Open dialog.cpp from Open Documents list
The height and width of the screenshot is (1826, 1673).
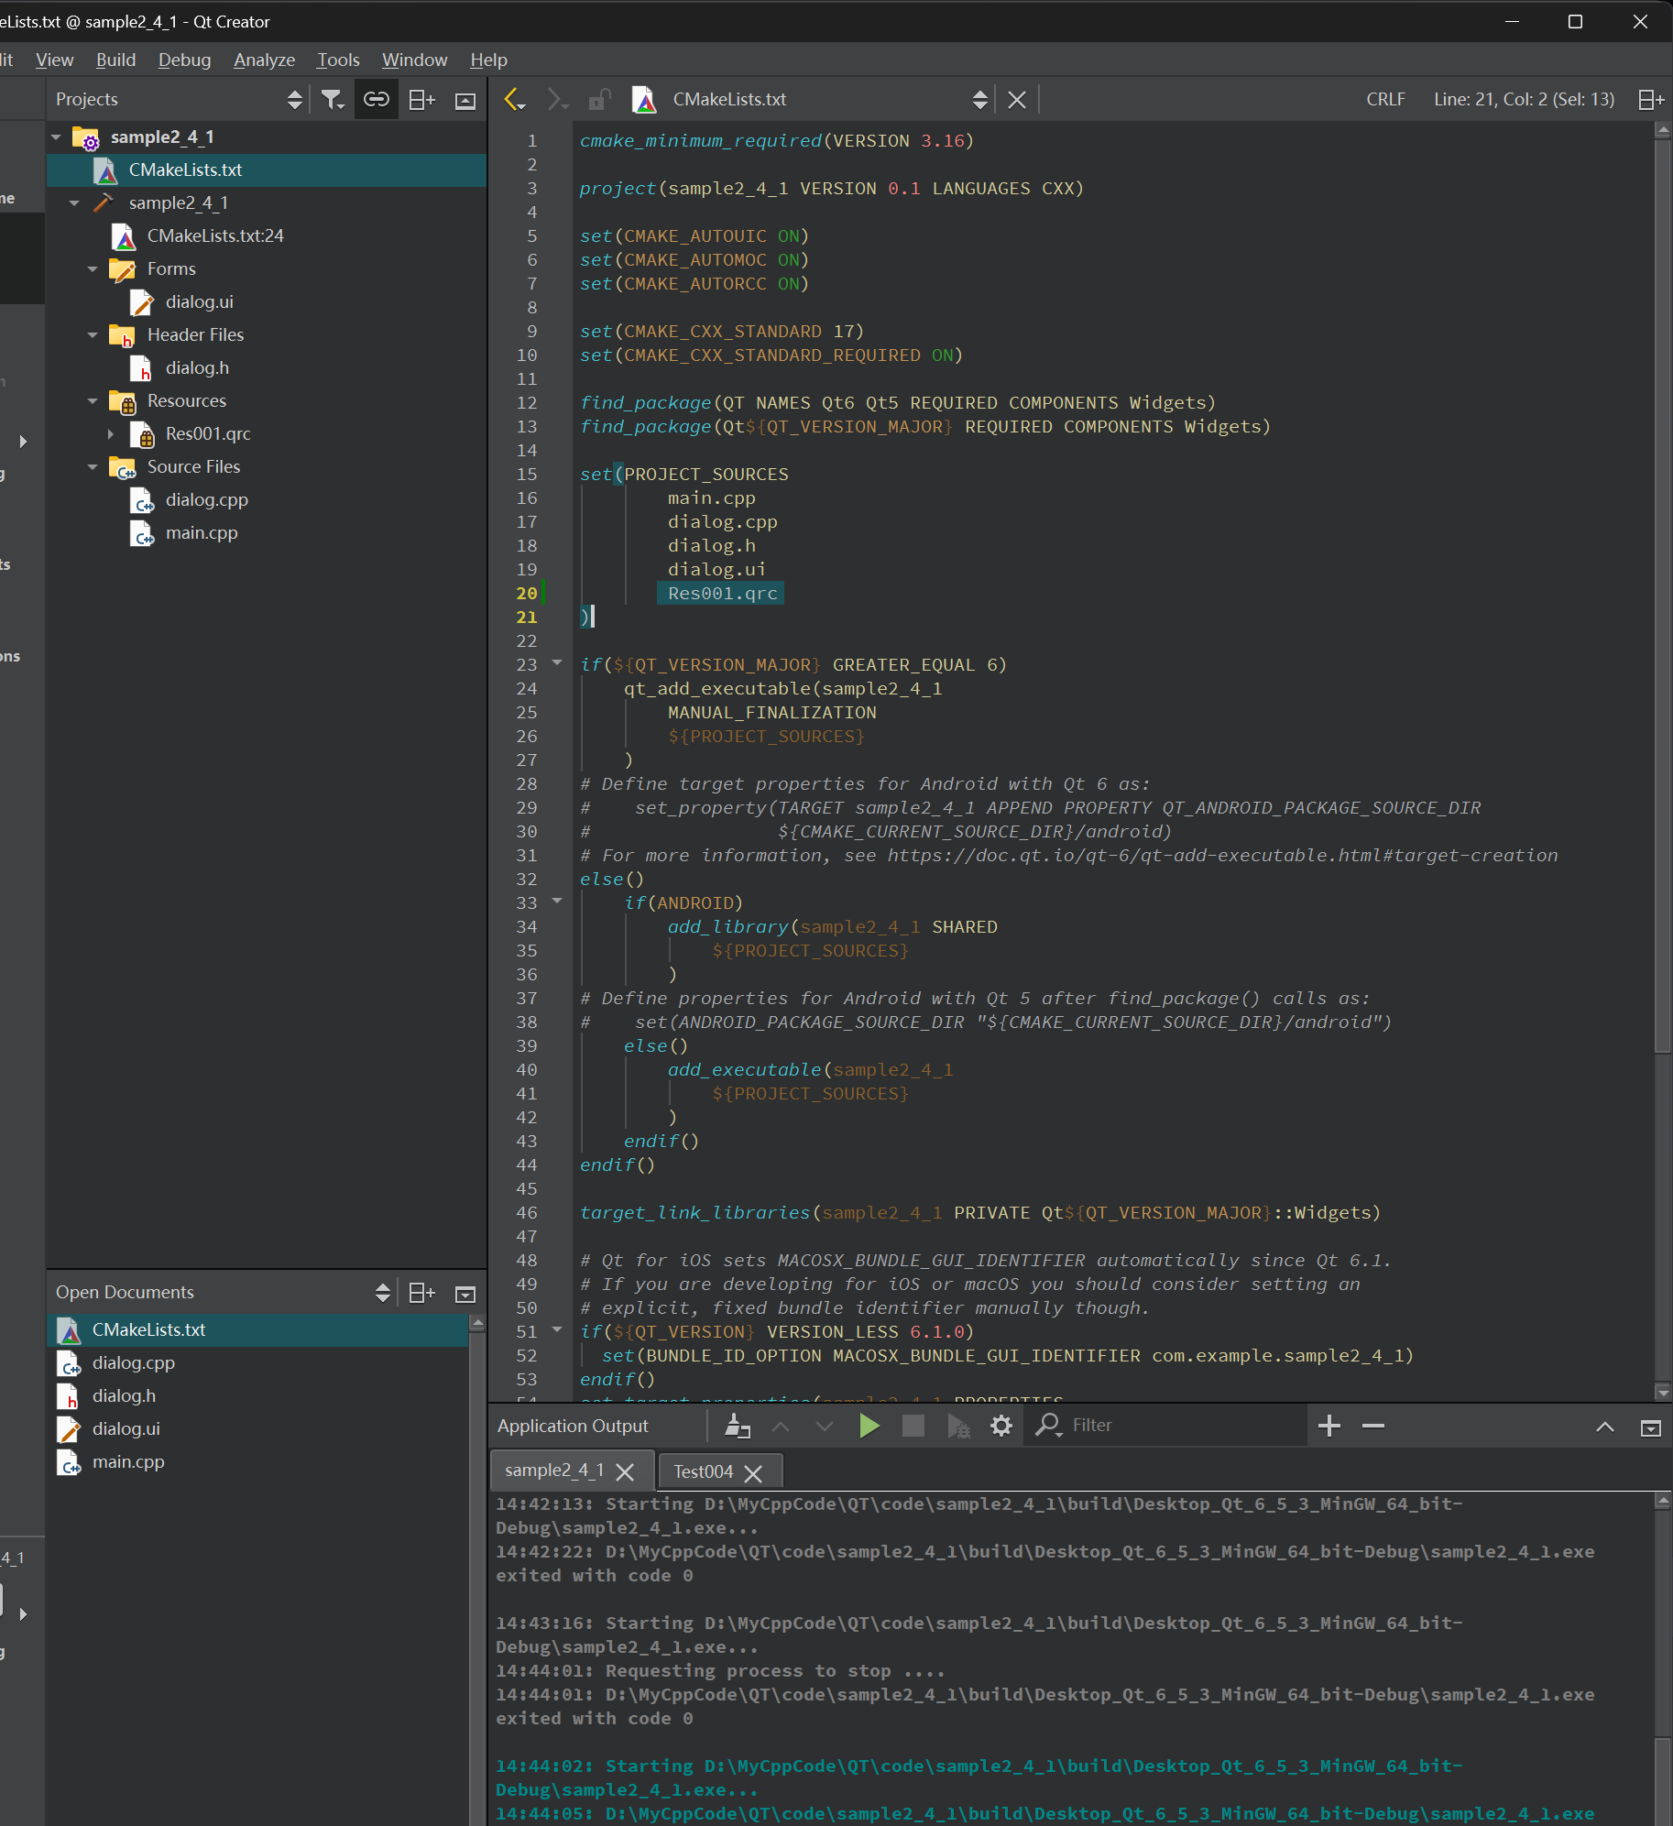click(134, 1363)
